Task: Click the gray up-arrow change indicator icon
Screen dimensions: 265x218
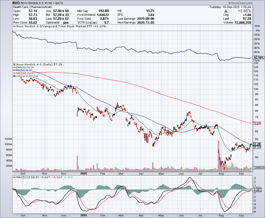Action: (x=226, y=11)
